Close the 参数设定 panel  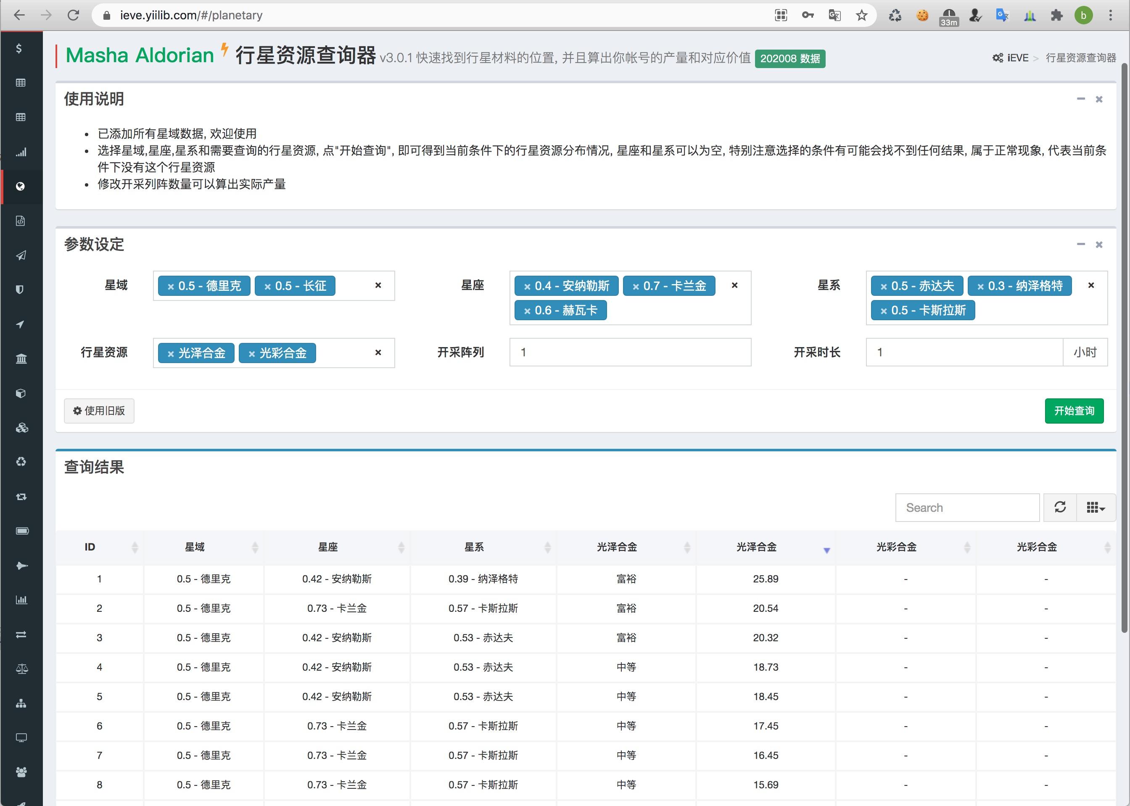1099,245
